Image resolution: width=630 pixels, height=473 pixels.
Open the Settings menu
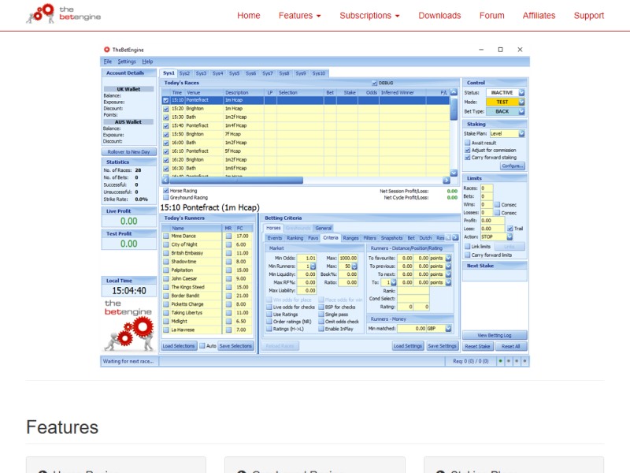(x=127, y=61)
